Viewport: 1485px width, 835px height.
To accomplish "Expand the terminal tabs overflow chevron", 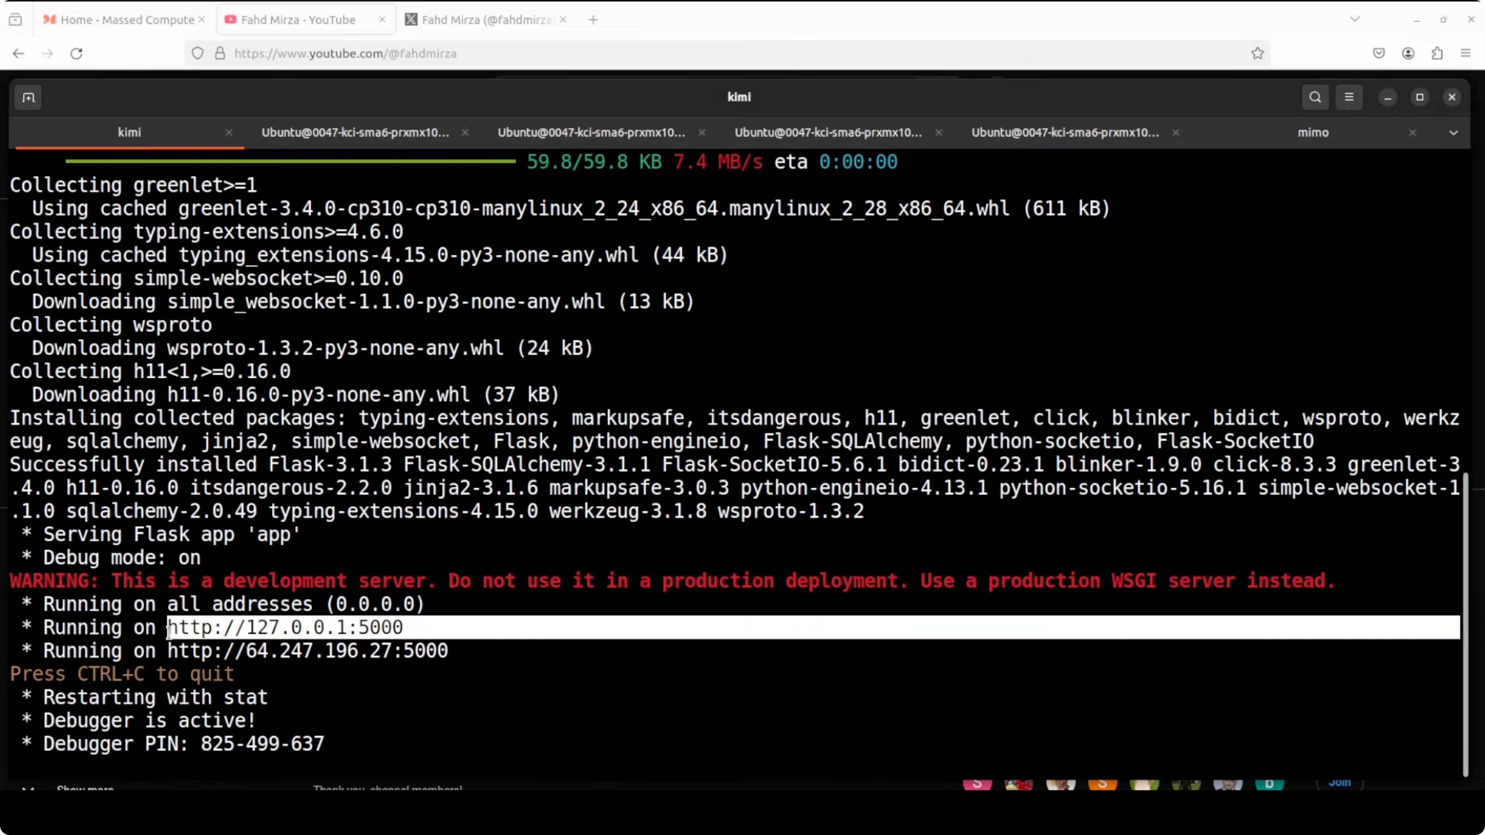I will [x=1453, y=133].
